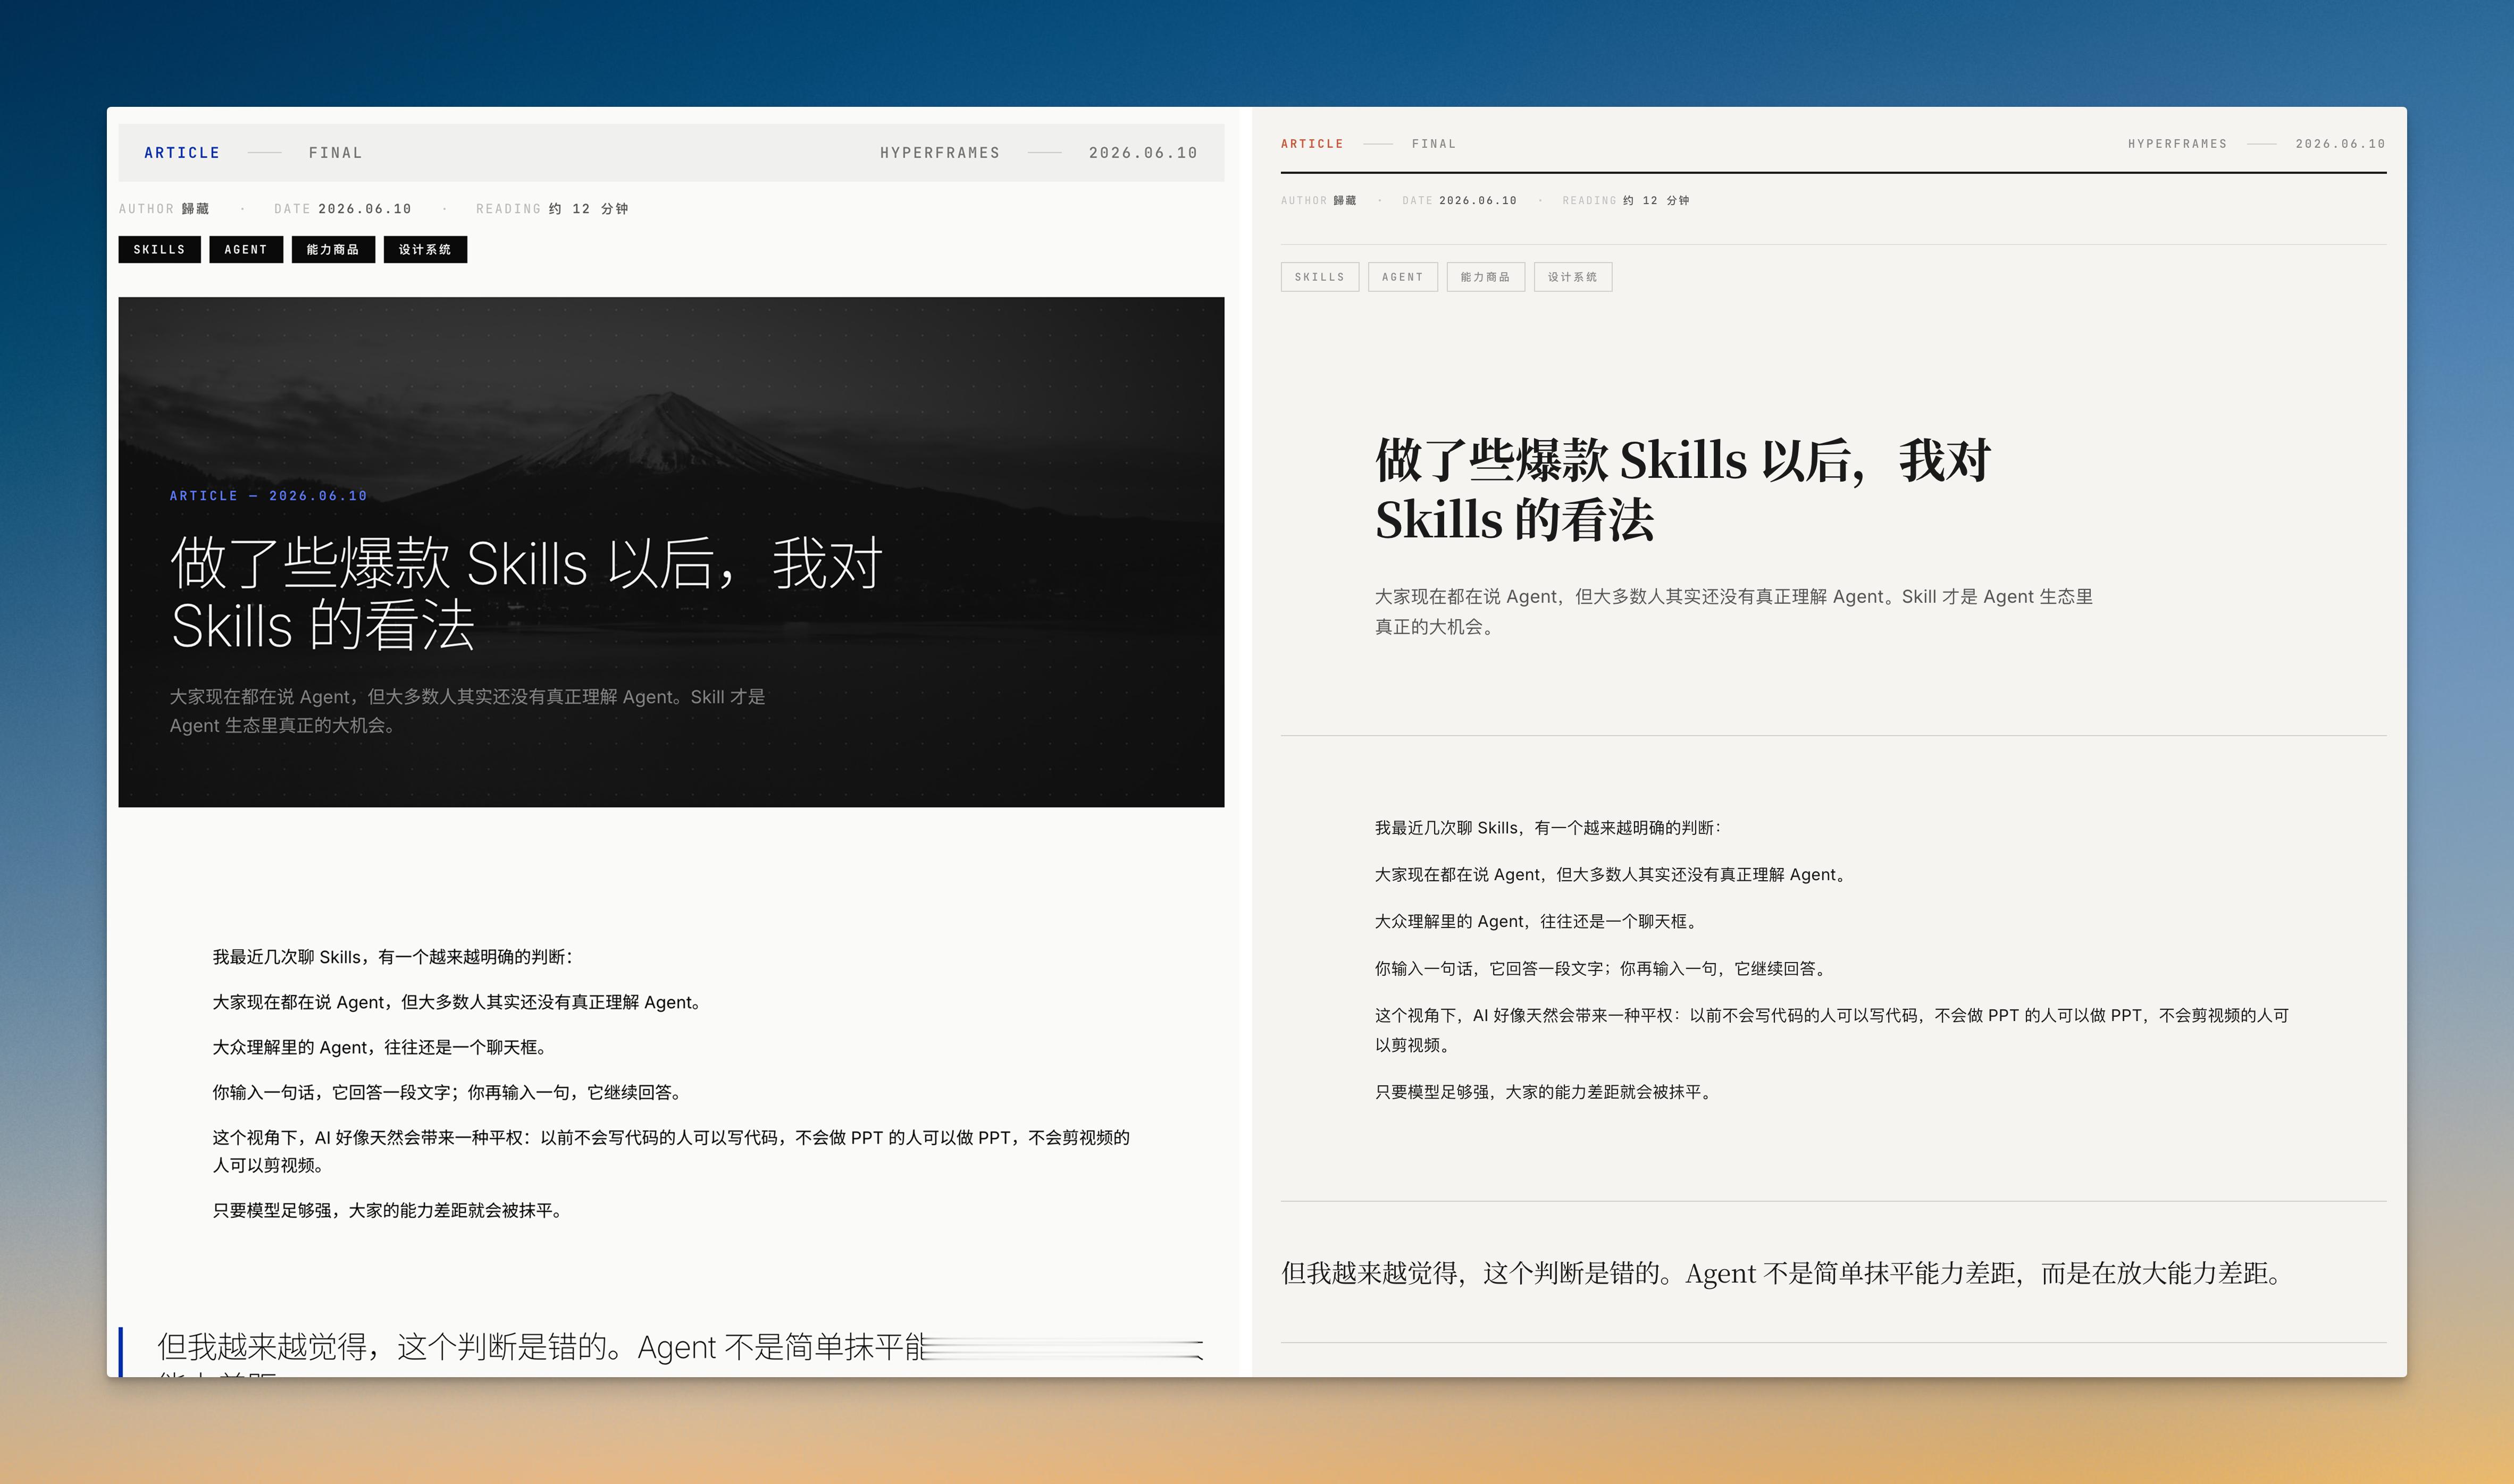Click left panel paragraph 我最近几次聊 Skills

point(393,957)
